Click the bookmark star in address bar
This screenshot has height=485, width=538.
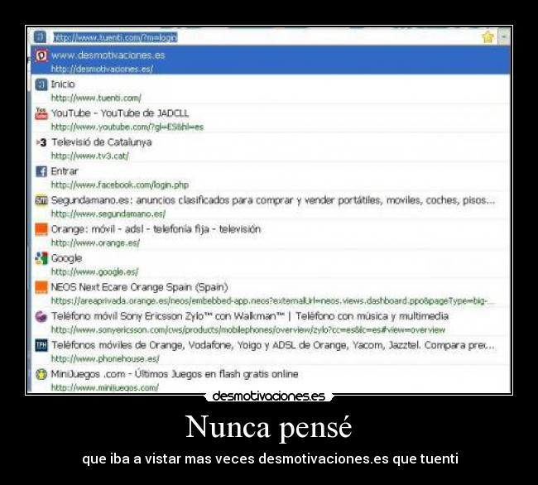point(488,37)
